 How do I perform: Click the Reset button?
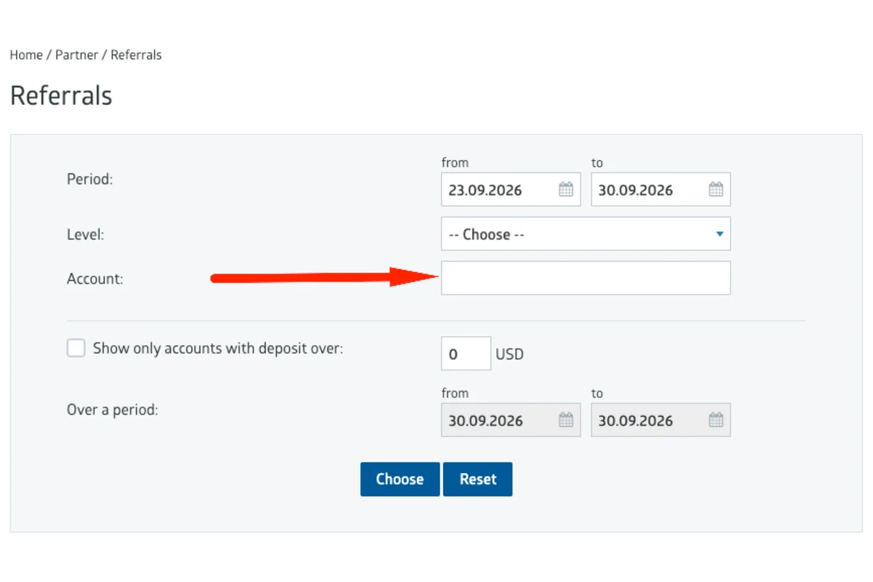pyautogui.click(x=478, y=479)
